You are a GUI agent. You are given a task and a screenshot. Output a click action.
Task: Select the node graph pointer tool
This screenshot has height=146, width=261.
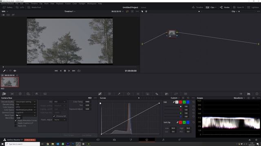coord(142,11)
